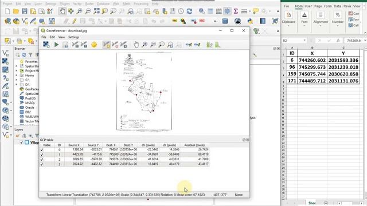
Task: Click Add PostGIS layer icon in left sidebar
Action: tap(5, 102)
